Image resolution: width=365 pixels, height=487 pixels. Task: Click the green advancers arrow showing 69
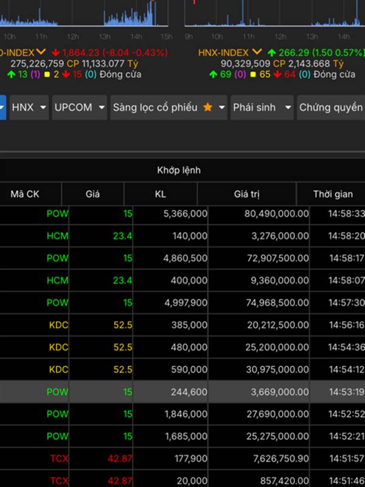[213, 74]
